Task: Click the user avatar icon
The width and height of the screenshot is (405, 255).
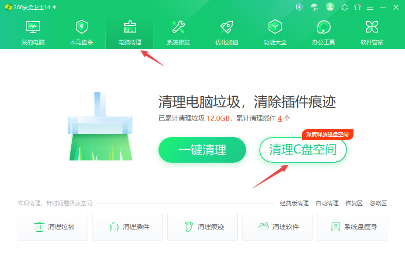Action: tap(329, 7)
